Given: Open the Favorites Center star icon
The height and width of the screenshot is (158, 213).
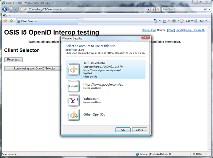Looking at the screenshot, I should [5, 21].
